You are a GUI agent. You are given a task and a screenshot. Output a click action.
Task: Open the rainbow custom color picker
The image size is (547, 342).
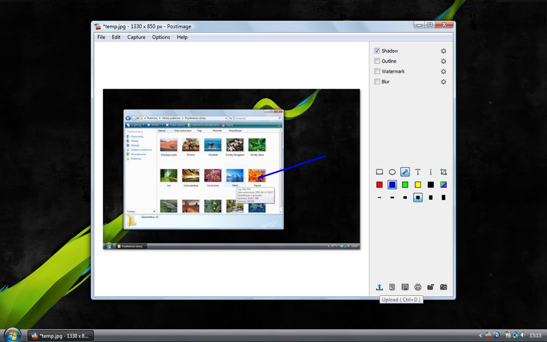click(444, 185)
